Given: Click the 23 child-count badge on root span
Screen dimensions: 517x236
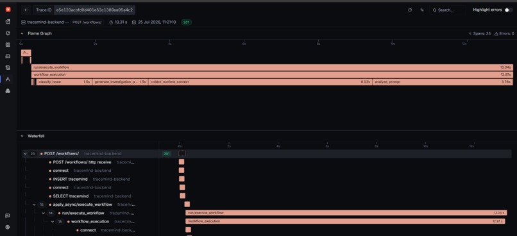Looking at the screenshot, I should click(x=33, y=154).
